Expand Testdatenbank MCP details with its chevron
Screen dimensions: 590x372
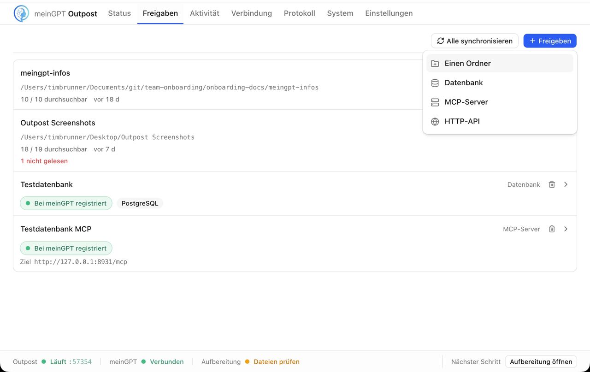pyautogui.click(x=566, y=229)
